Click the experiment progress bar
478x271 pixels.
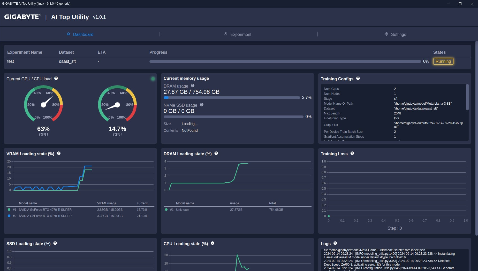pyautogui.click(x=285, y=61)
